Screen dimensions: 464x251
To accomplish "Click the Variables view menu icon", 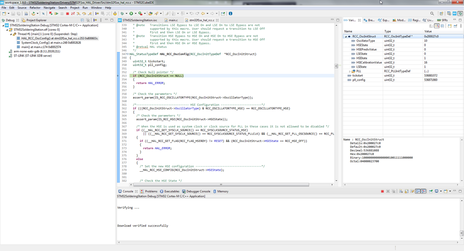I will click(x=461, y=26).
